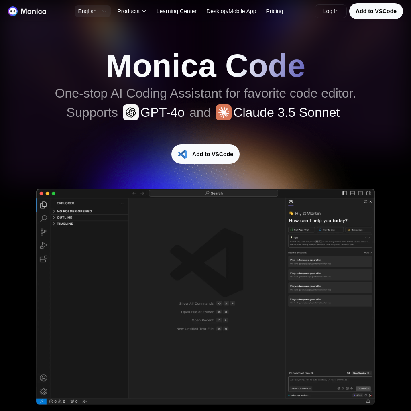The image size is (411, 411).
Task: Toggle the bottom panel layout icon
Action: point(352,193)
